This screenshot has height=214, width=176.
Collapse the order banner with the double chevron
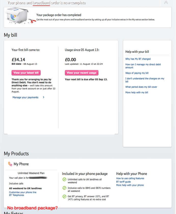(x=166, y=2)
